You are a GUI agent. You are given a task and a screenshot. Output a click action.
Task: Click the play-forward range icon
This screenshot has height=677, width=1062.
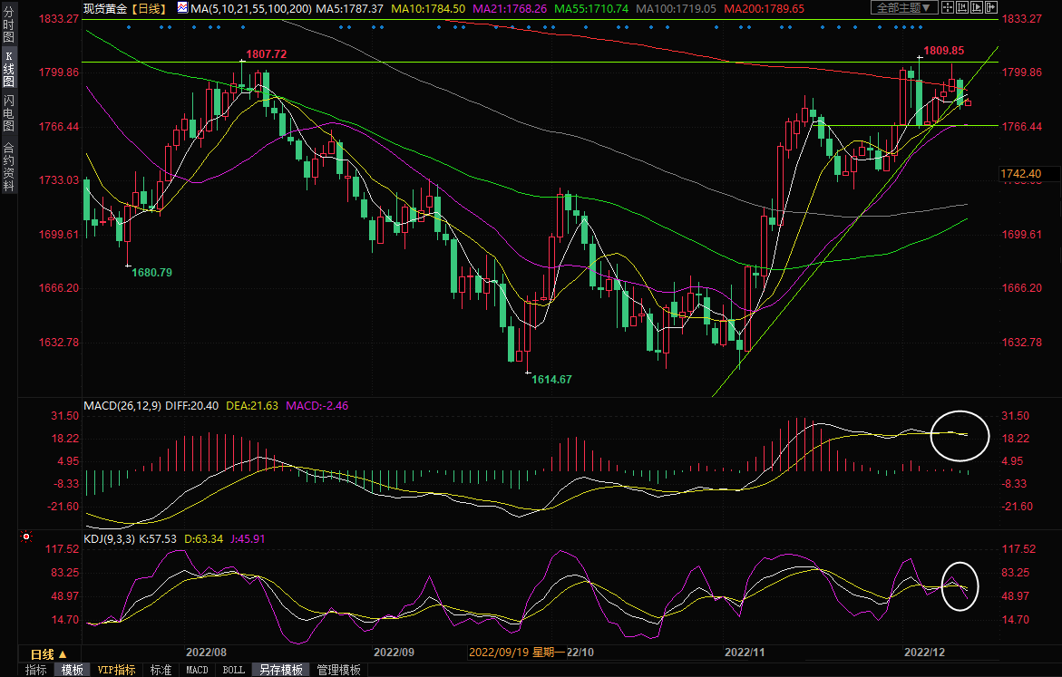pyautogui.click(x=976, y=8)
